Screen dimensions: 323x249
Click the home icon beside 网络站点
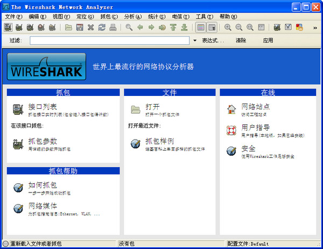coord(231,109)
